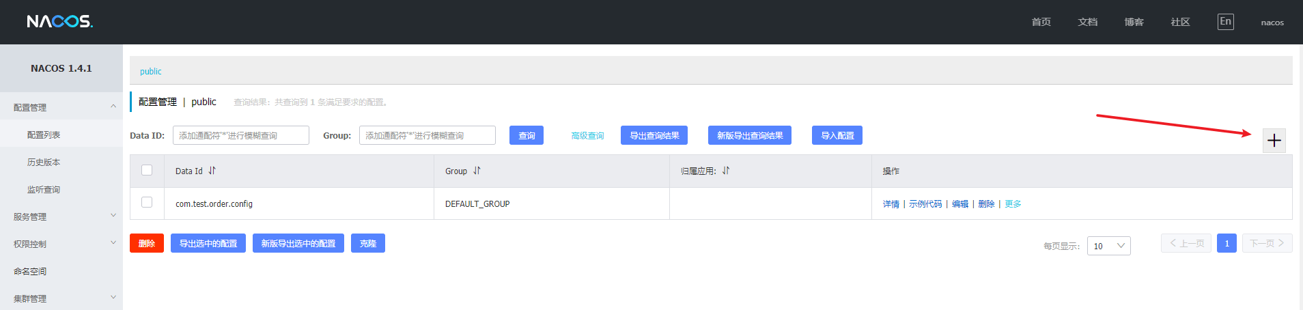Check the com.test.order.config row checkbox
Image resolution: width=1303 pixels, height=310 pixels.
[147, 202]
